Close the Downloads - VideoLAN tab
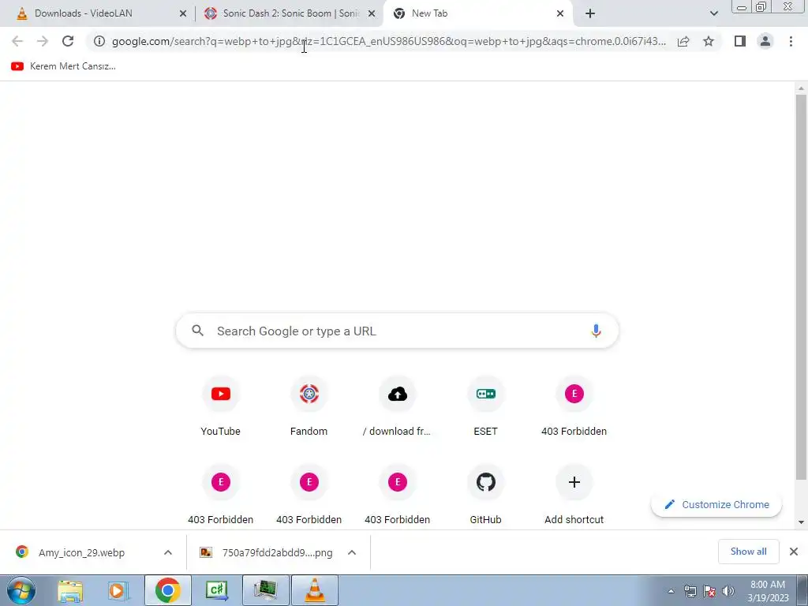Viewport: 808px width, 606px height. [183, 13]
